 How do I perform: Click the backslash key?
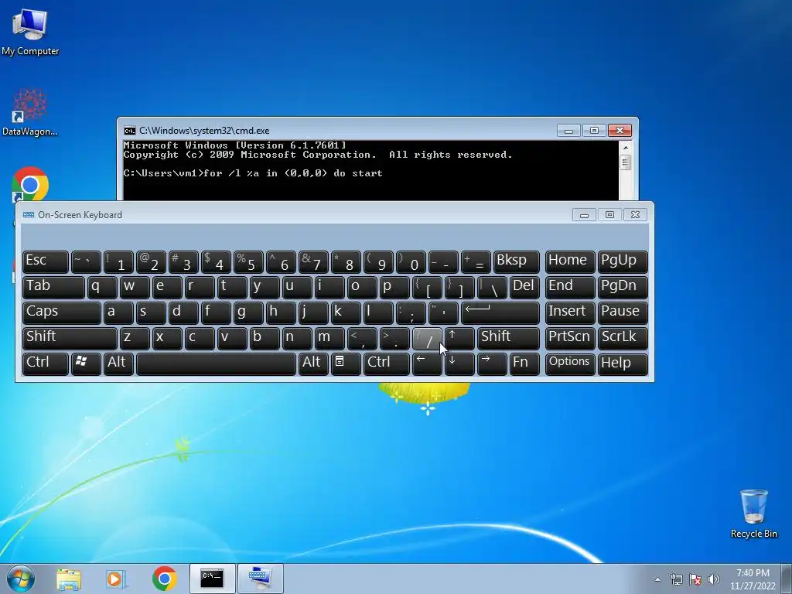coord(492,288)
